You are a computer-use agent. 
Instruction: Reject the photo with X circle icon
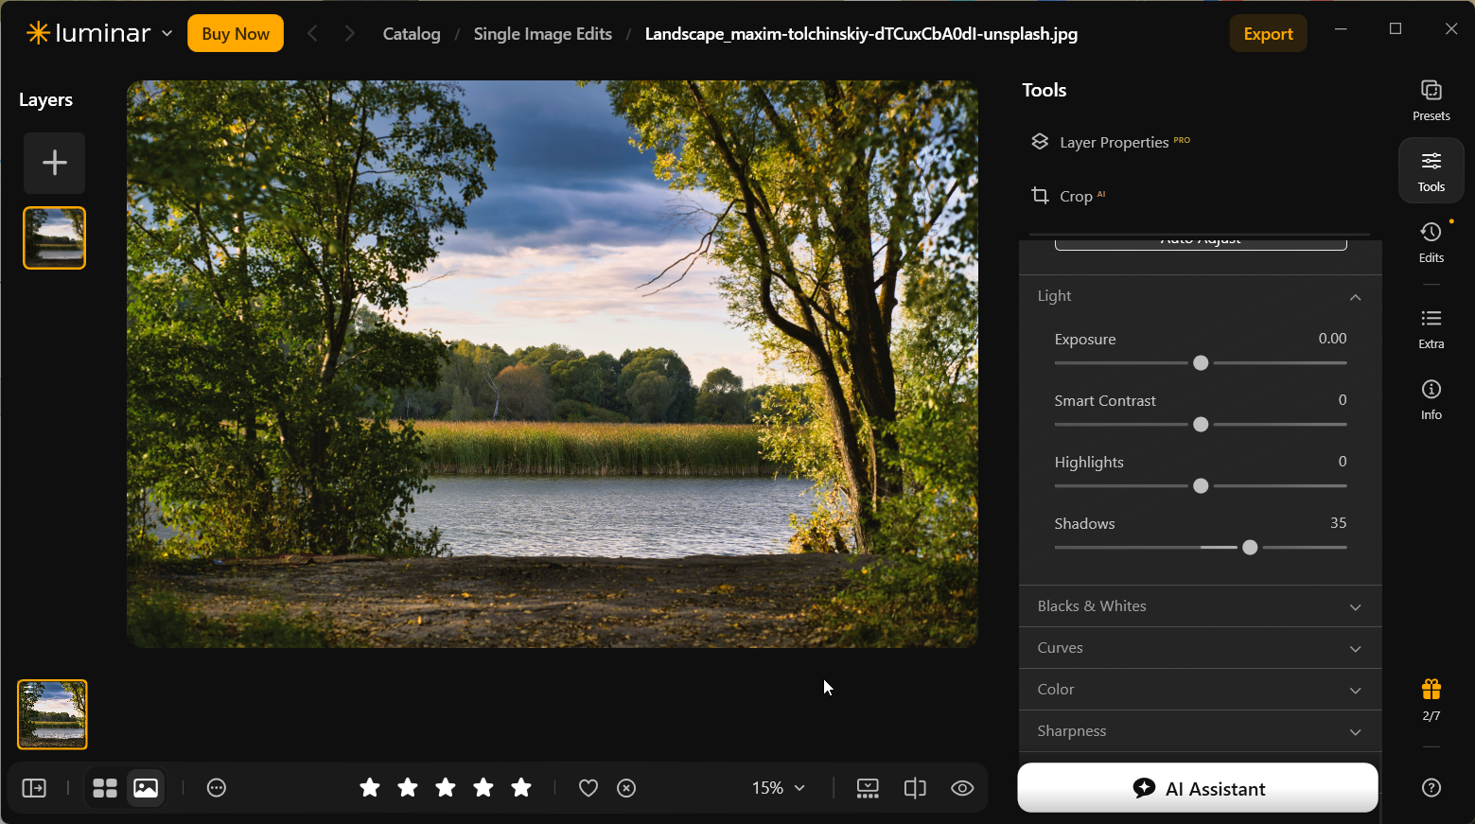click(626, 788)
